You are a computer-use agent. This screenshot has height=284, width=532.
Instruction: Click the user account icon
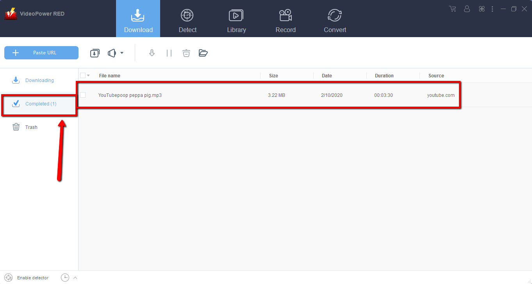467,9
